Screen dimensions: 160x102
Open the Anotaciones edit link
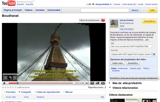[x=122, y=68]
